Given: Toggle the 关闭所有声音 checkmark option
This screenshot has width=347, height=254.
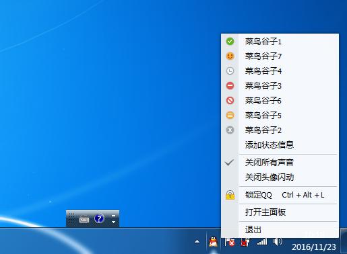Looking at the screenshot, I should 280,163.
